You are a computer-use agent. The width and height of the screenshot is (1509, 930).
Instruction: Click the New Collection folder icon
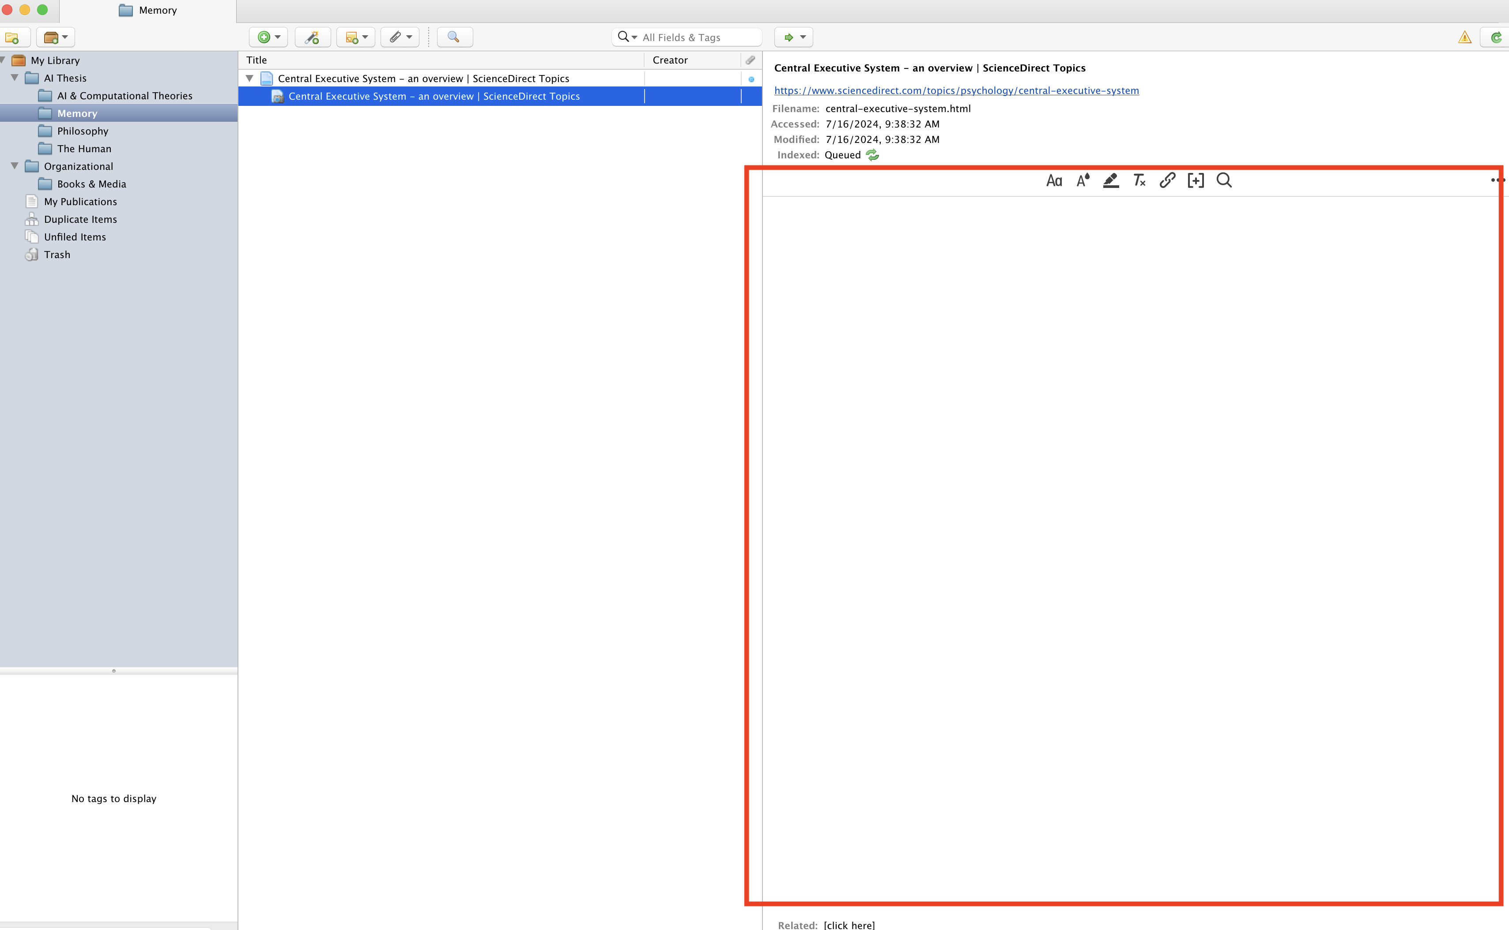point(12,37)
